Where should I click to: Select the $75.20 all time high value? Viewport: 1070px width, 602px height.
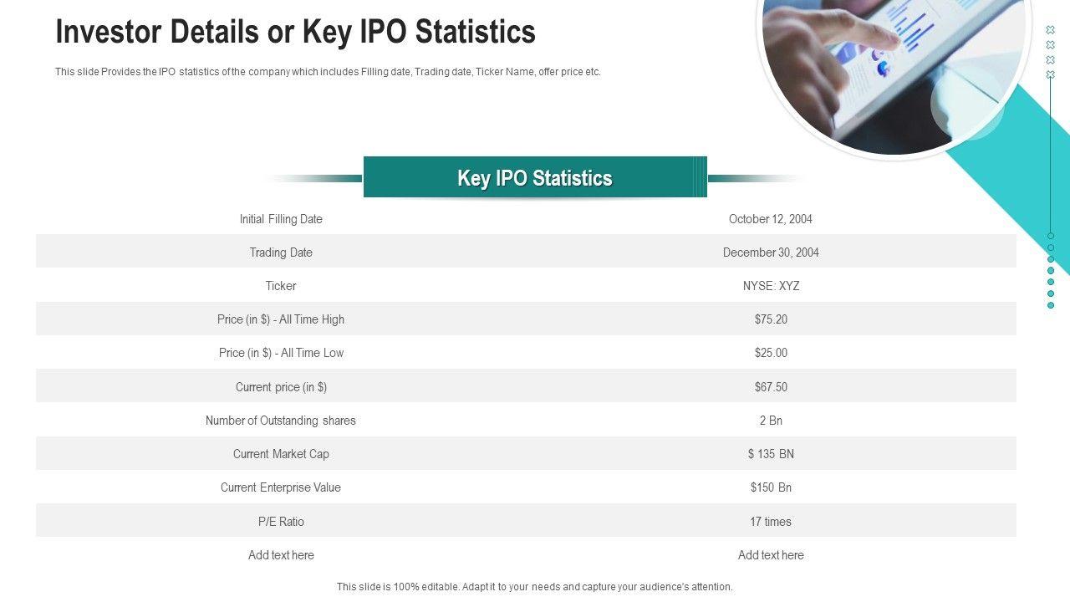pos(771,319)
